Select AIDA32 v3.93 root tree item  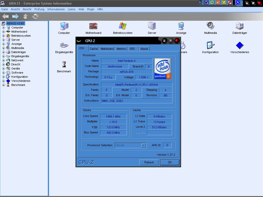click(x=15, y=23)
